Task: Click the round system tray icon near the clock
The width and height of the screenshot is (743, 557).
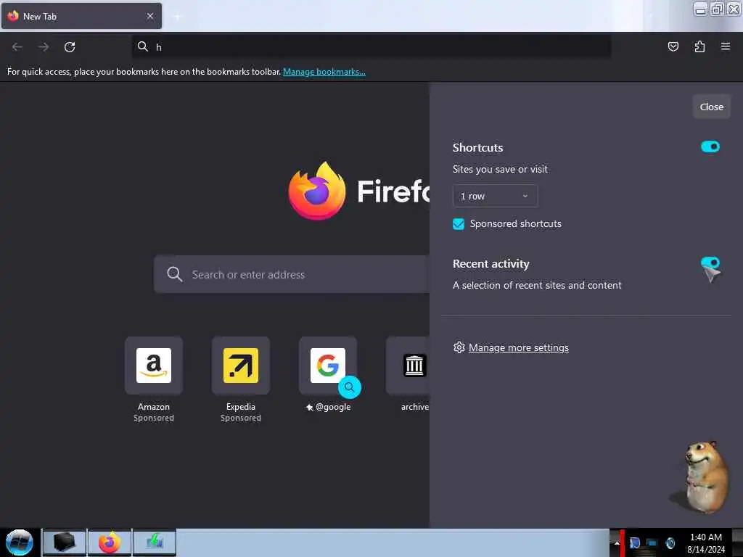Action: [670, 542]
